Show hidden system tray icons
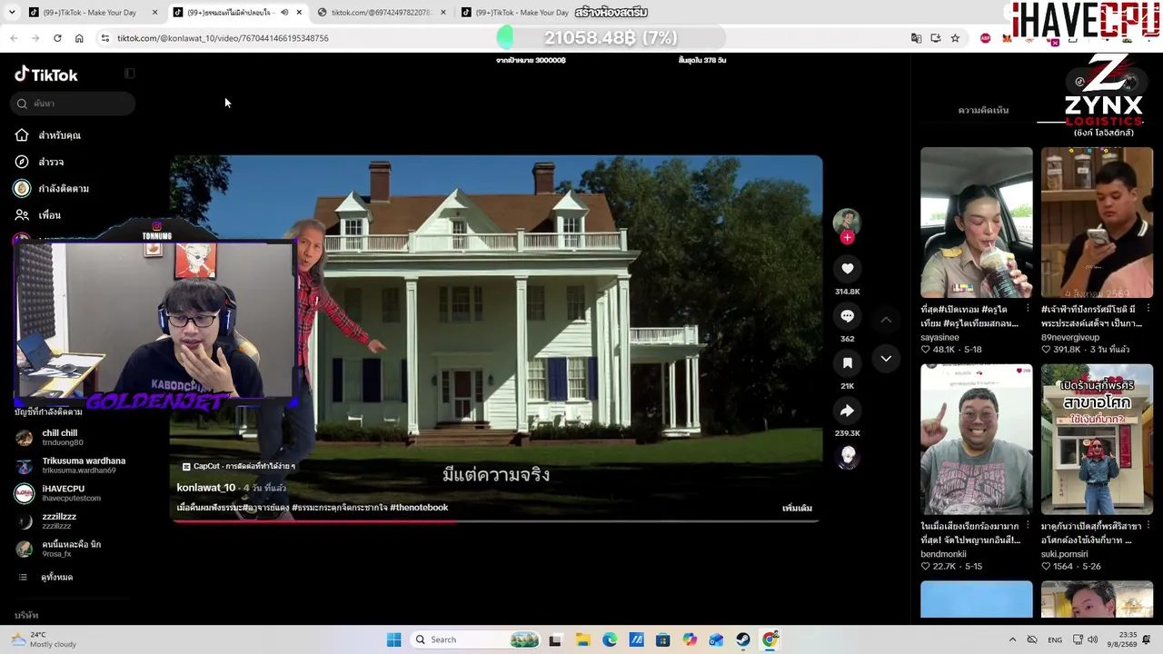1163x654 pixels. 1012,639
